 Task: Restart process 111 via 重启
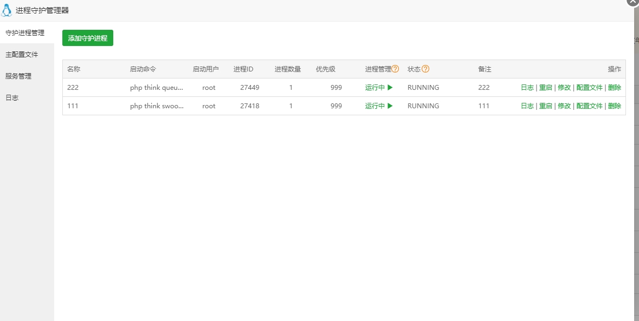pos(545,106)
